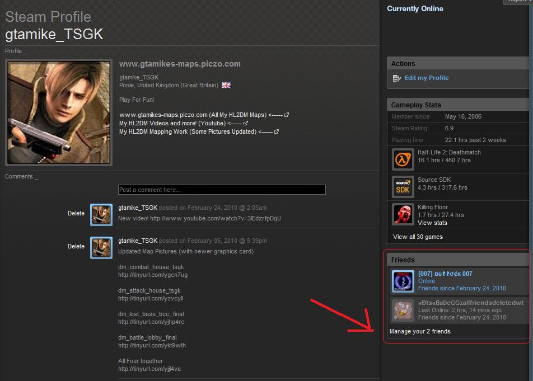The image size is (533, 381).
Task: Click the Edit my Profile pencil icon
Action: pos(396,78)
